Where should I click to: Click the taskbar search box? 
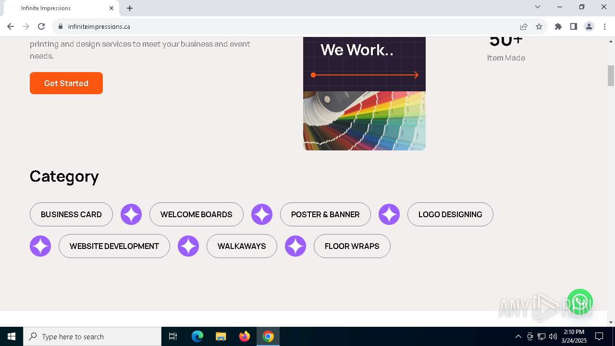click(x=92, y=336)
